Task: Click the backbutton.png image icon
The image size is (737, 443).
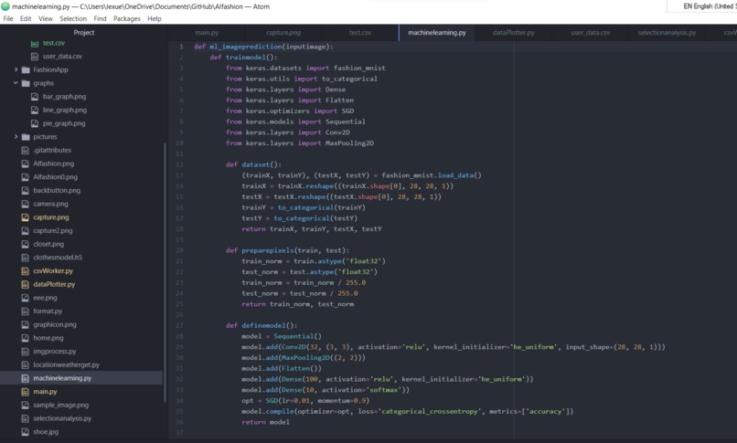Action: (x=26, y=190)
